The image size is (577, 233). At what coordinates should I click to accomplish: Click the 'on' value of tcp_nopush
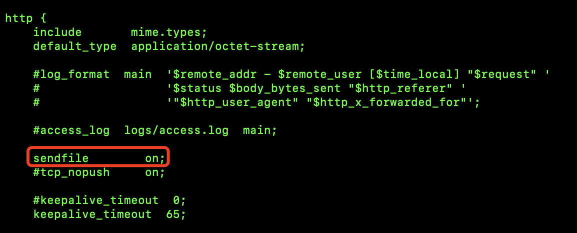(x=152, y=172)
